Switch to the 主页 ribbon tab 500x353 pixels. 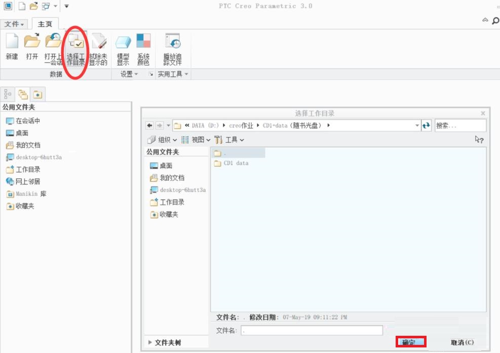click(45, 24)
